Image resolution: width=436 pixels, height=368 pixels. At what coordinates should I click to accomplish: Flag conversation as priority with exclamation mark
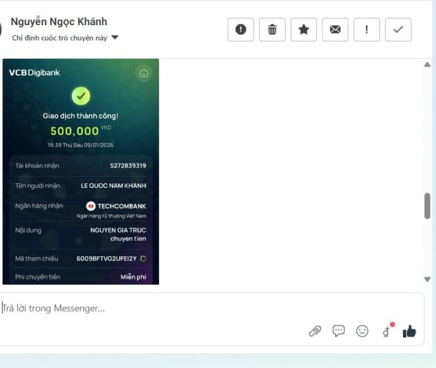pos(367,29)
